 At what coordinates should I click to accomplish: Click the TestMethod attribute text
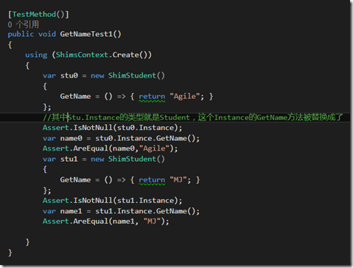34,14
